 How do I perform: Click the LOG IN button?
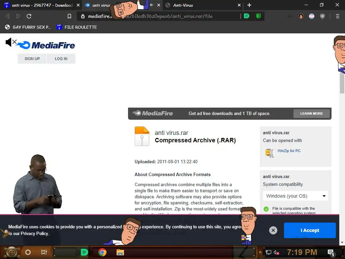pos(61,59)
